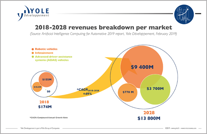Viewport: 207px width, 134px height.
Task: Click the Robotic vehicles legend dot
Action: 33,49
